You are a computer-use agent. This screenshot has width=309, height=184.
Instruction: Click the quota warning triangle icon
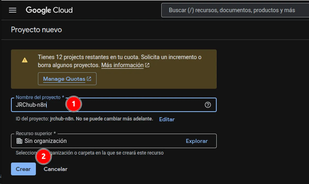[x=24, y=60]
